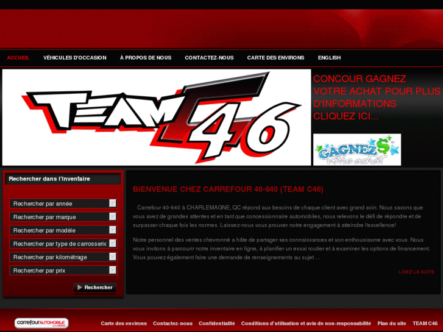Select CARTE DES ENVIRONS nav item
The width and height of the screenshot is (443, 332).
(275, 58)
